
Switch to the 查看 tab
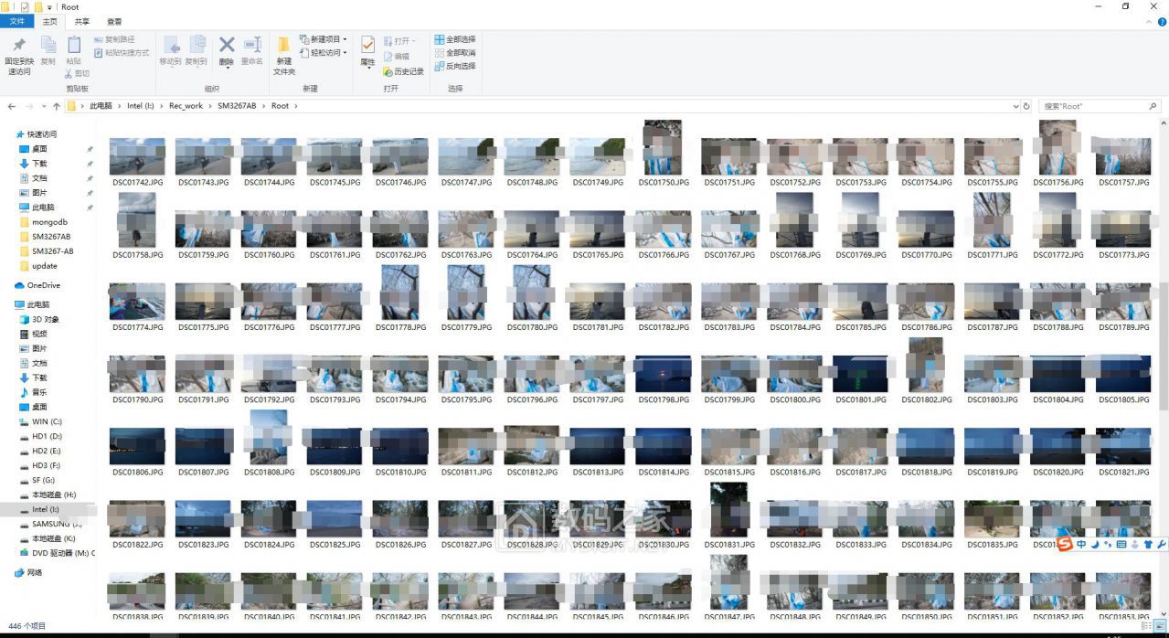pyautogui.click(x=114, y=21)
